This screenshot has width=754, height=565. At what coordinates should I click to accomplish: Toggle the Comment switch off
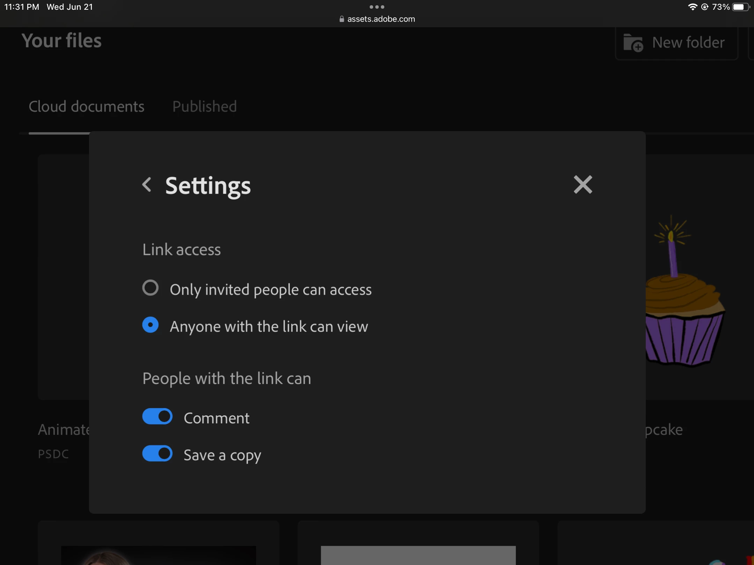[157, 416]
